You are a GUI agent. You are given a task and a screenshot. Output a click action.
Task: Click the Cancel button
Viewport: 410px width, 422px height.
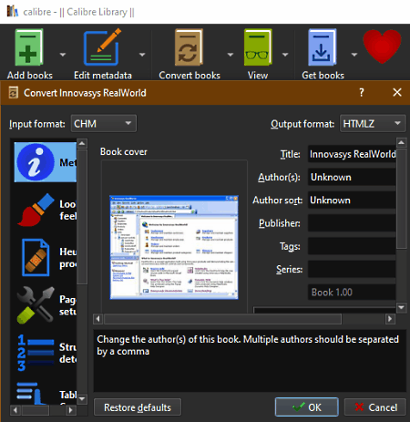[375, 407]
